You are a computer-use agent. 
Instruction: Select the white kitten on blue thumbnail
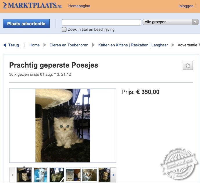40,175
